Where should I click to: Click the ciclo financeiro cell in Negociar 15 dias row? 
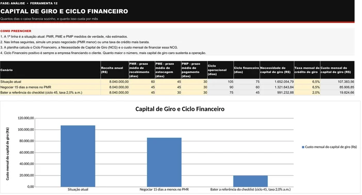click(x=246, y=87)
